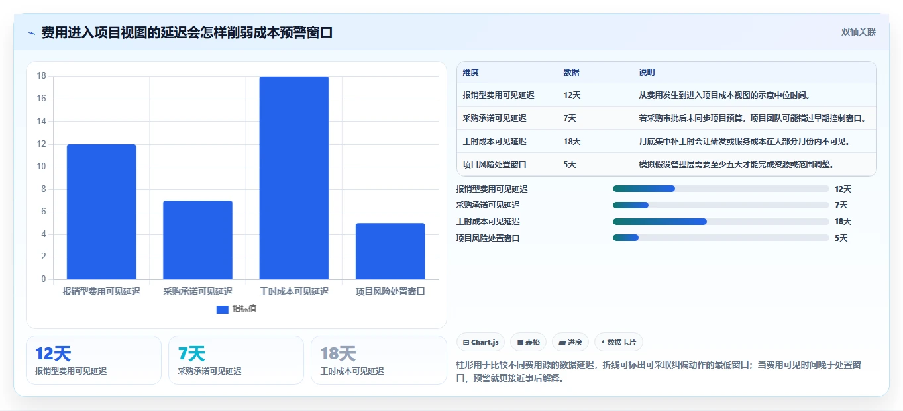Click the 5天 value beside the progress bar
The image size is (903, 411).
coord(841,238)
